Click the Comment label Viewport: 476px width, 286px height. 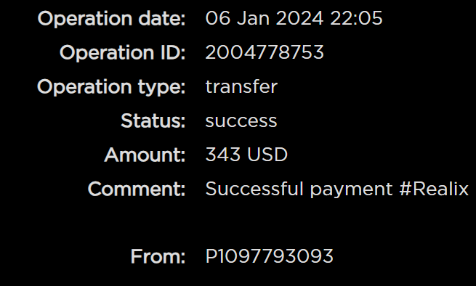tap(137, 189)
